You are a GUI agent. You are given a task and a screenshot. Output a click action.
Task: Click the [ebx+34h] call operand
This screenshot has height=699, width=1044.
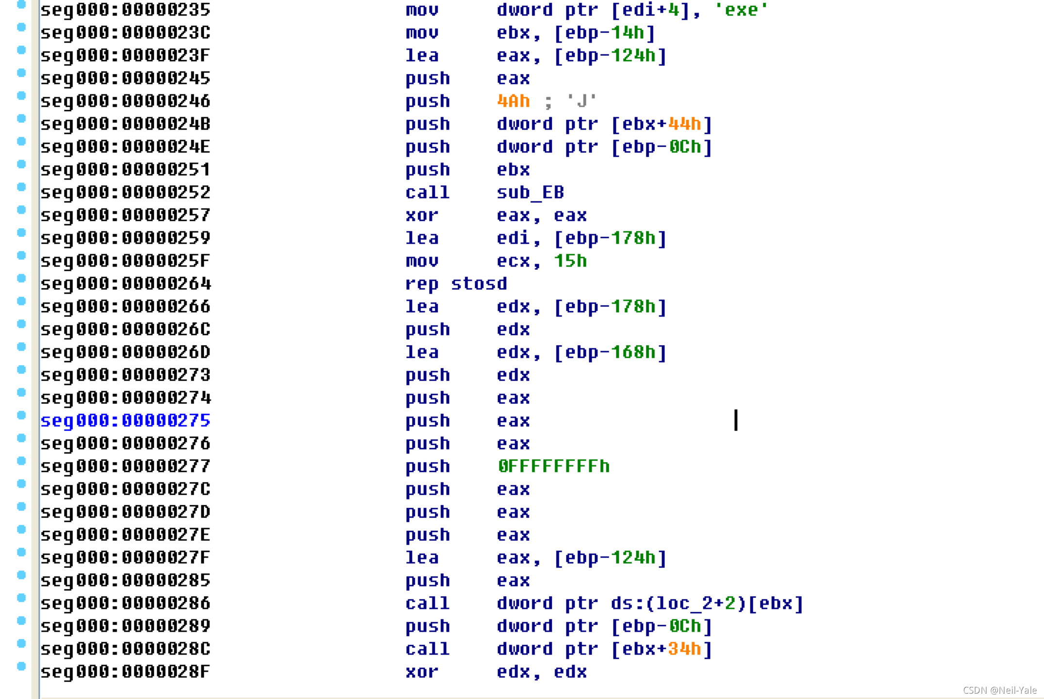[x=661, y=649]
